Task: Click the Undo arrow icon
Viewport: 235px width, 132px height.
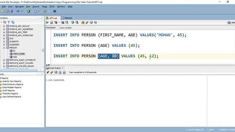Action: point(18,11)
